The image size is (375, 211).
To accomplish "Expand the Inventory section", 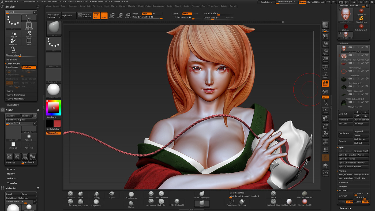I will 13,105.
